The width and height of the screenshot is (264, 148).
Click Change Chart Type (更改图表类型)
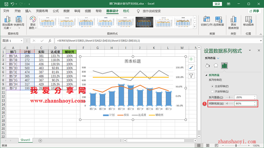click(x=233, y=23)
